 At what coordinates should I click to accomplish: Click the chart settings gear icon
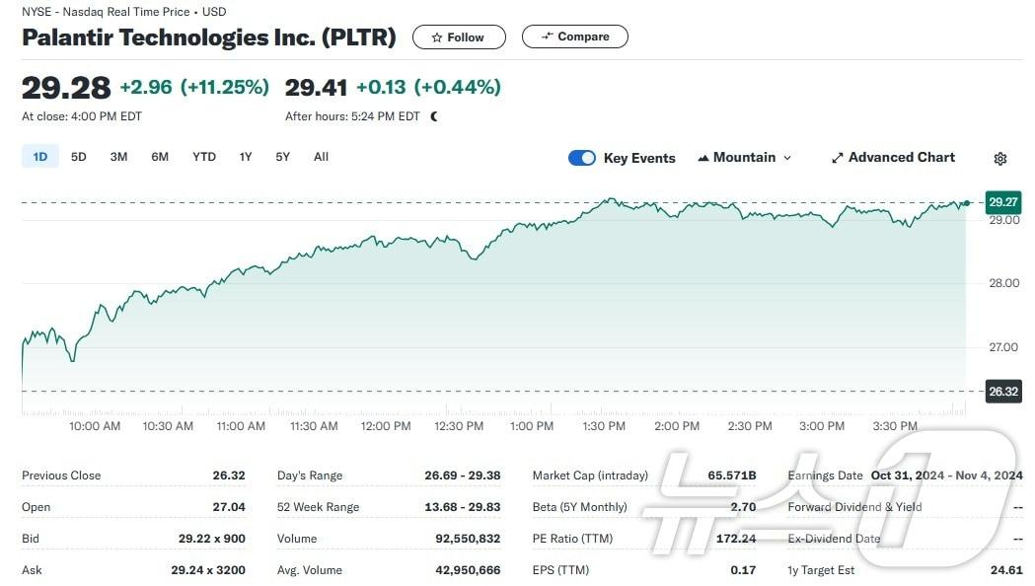coord(1000,158)
